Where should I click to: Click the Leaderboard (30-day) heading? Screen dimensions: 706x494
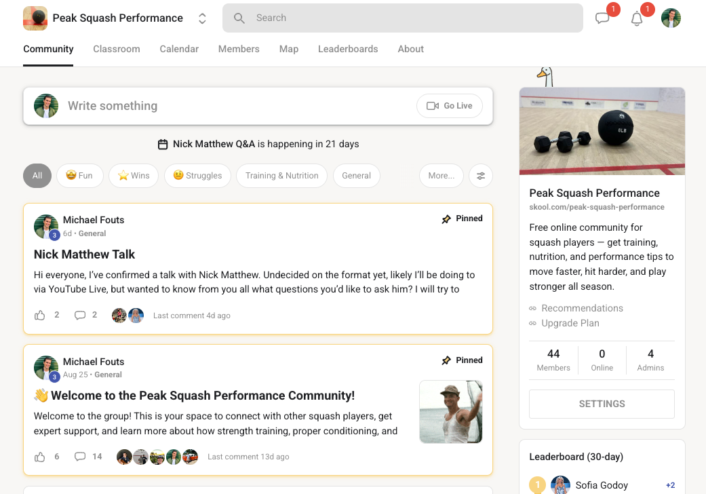click(x=576, y=457)
